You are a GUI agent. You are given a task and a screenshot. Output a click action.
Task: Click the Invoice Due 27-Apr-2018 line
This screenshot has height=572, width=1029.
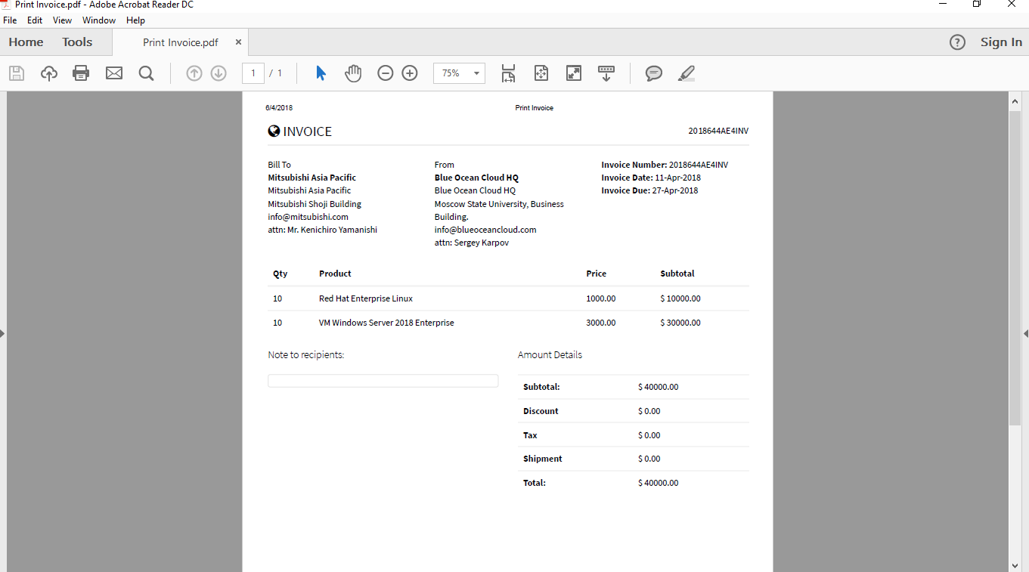(649, 190)
